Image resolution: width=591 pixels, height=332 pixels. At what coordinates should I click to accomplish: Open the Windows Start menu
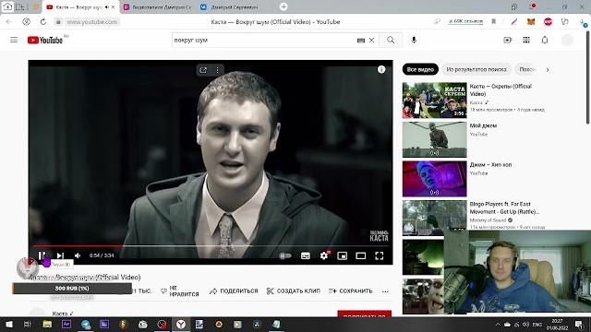[x=9, y=324]
